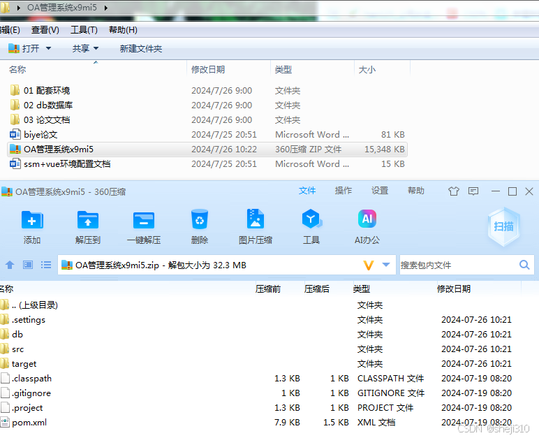This screenshot has height=438, width=539.
Task: Open the 查看(V) menu in Explorer
Action: pyautogui.click(x=45, y=30)
